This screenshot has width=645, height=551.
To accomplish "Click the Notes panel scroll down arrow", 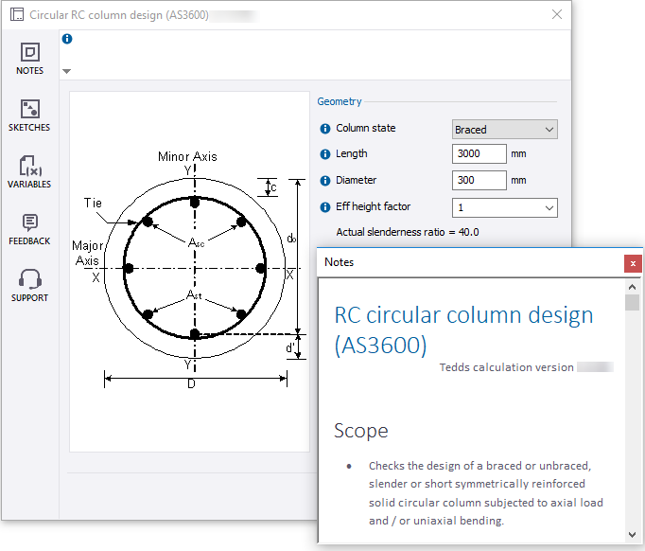I will 633,535.
